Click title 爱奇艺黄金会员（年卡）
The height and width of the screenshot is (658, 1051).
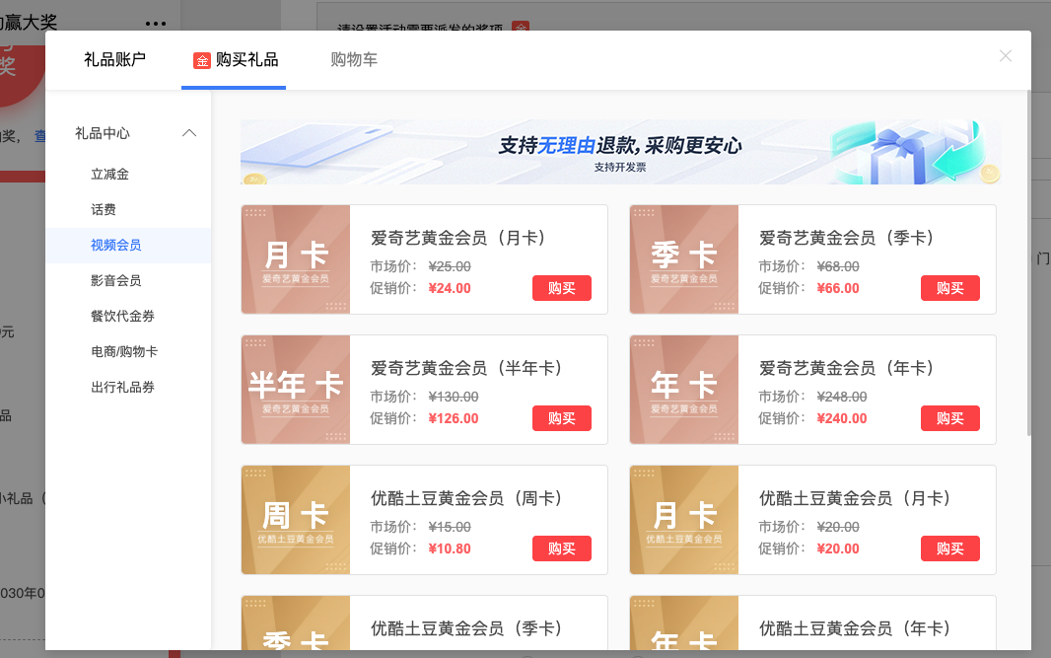847,368
